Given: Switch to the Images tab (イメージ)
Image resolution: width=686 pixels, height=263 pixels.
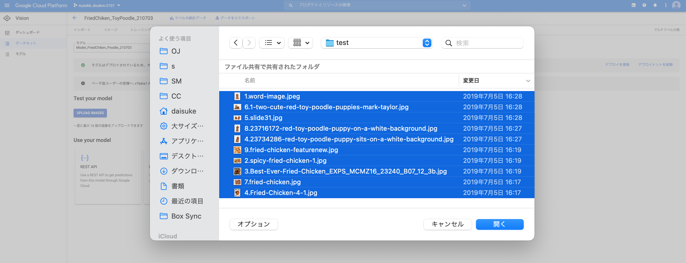Looking at the screenshot, I should [x=111, y=30].
